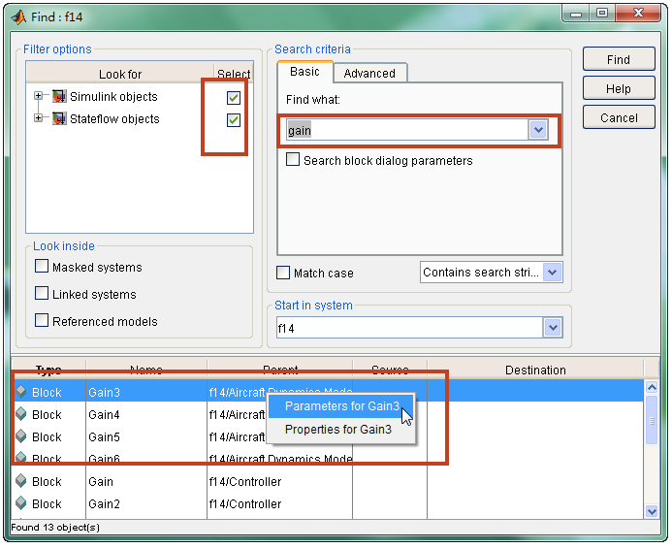Open the Find what history dropdown

pyautogui.click(x=538, y=130)
